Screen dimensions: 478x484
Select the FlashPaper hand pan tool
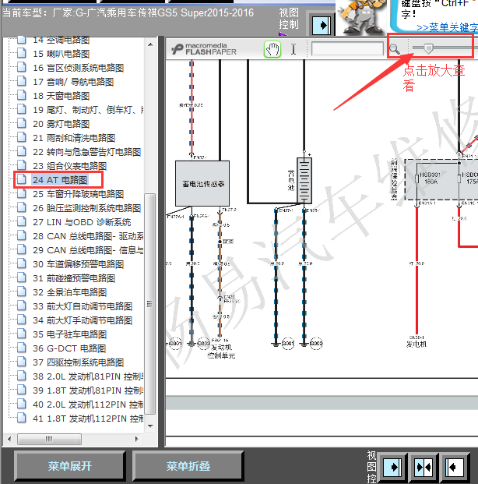[x=272, y=49]
